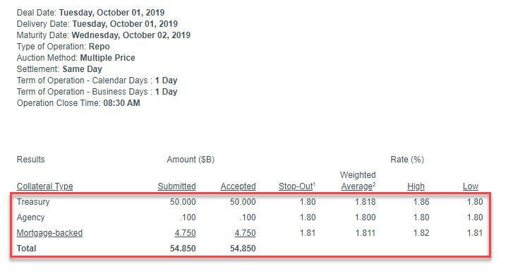Click the Auction Method Multiple Price text
Screen dimensions: 520x274
click(108, 58)
